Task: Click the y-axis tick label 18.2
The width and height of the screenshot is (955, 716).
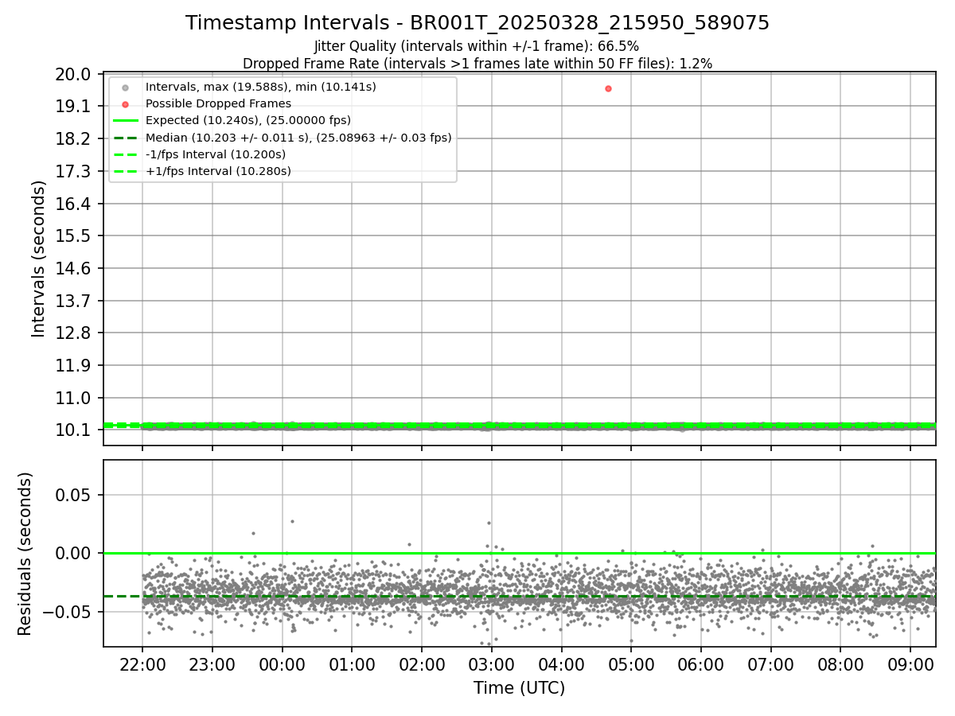Action: click(x=75, y=138)
